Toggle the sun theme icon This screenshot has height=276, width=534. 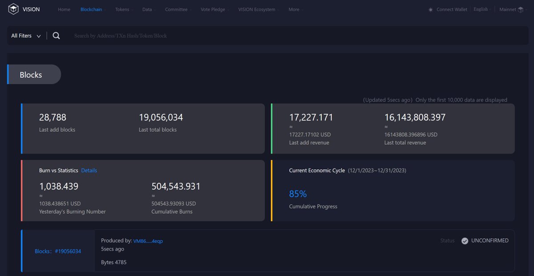click(x=430, y=9)
